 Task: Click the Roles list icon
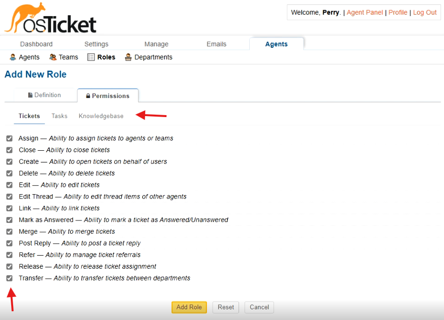[x=91, y=57]
